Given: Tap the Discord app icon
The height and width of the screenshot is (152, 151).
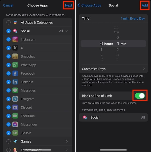Looking at the screenshot, I should [x=15, y=107].
